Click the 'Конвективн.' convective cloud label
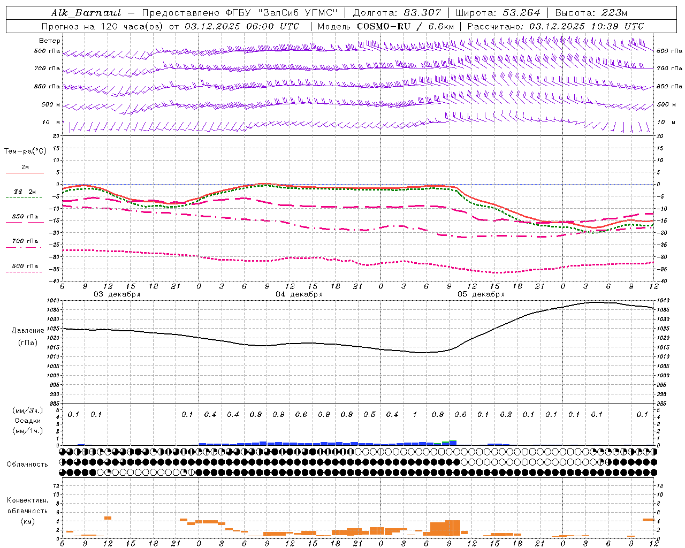The width and height of the screenshot is (685, 548). point(28,500)
